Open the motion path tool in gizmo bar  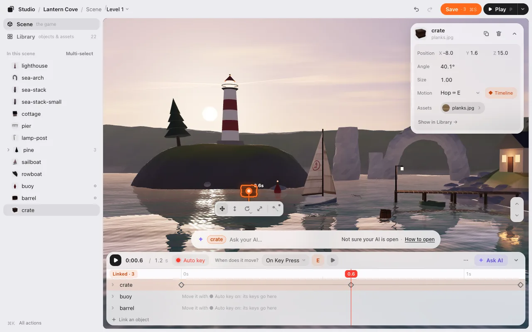click(x=276, y=209)
